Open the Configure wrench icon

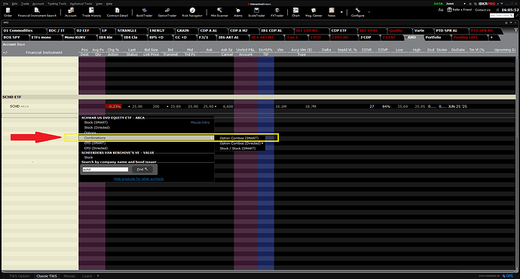[x=357, y=12]
